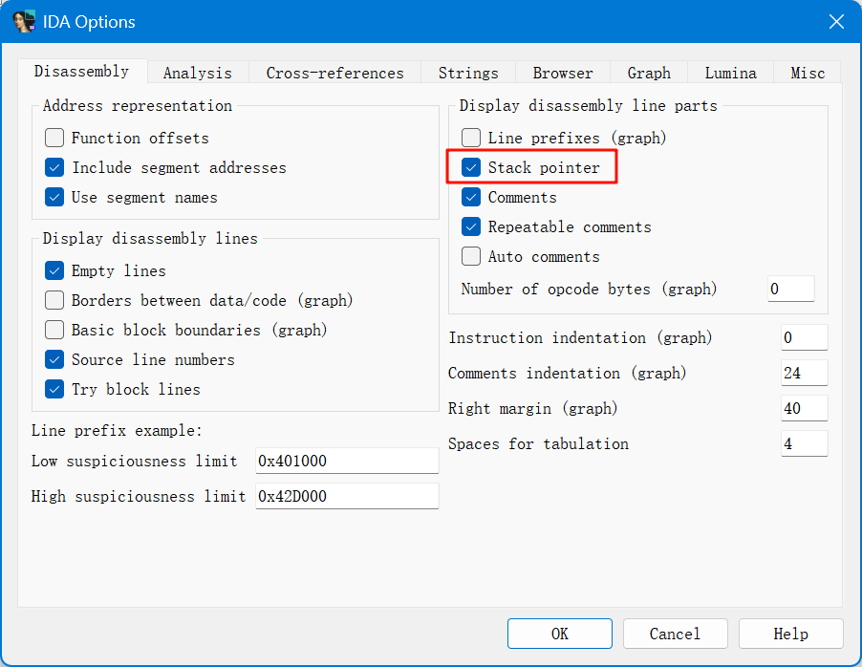Uncheck the Comments option
This screenshot has height=667, width=862.
(471, 198)
